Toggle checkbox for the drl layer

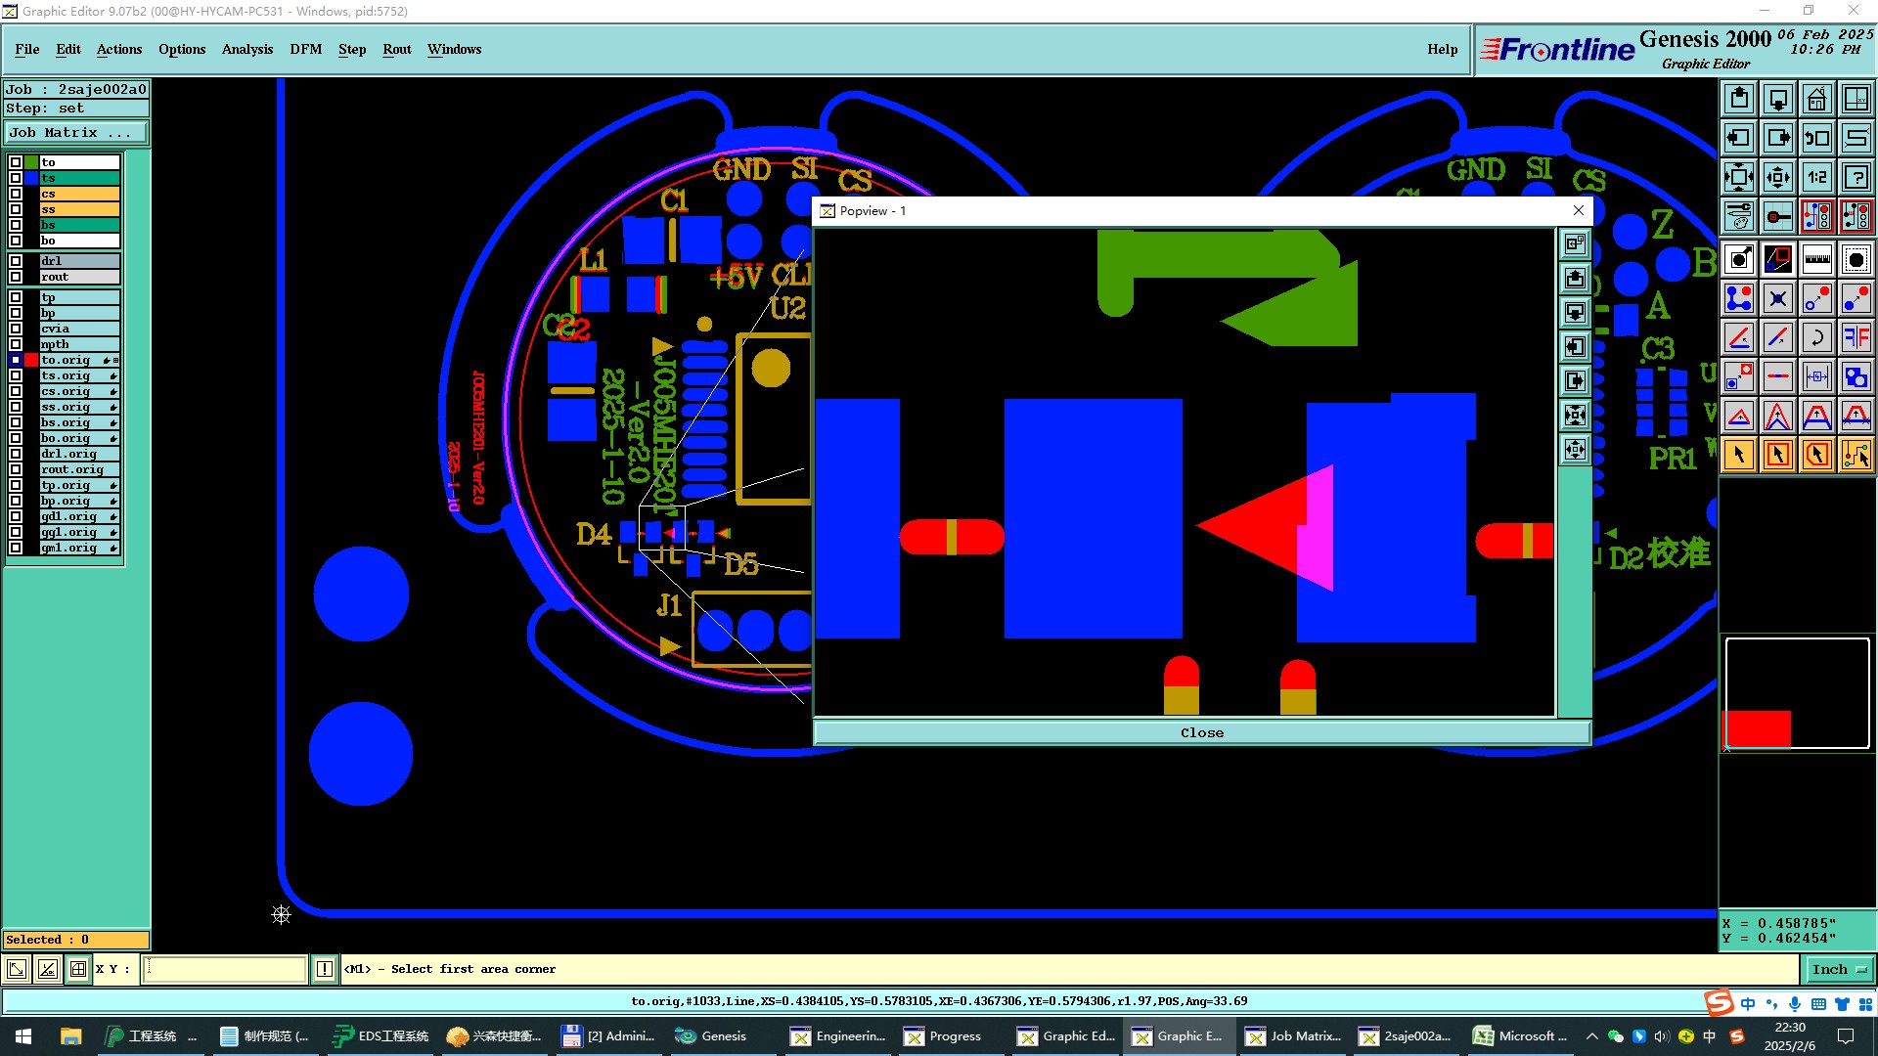[x=16, y=261]
